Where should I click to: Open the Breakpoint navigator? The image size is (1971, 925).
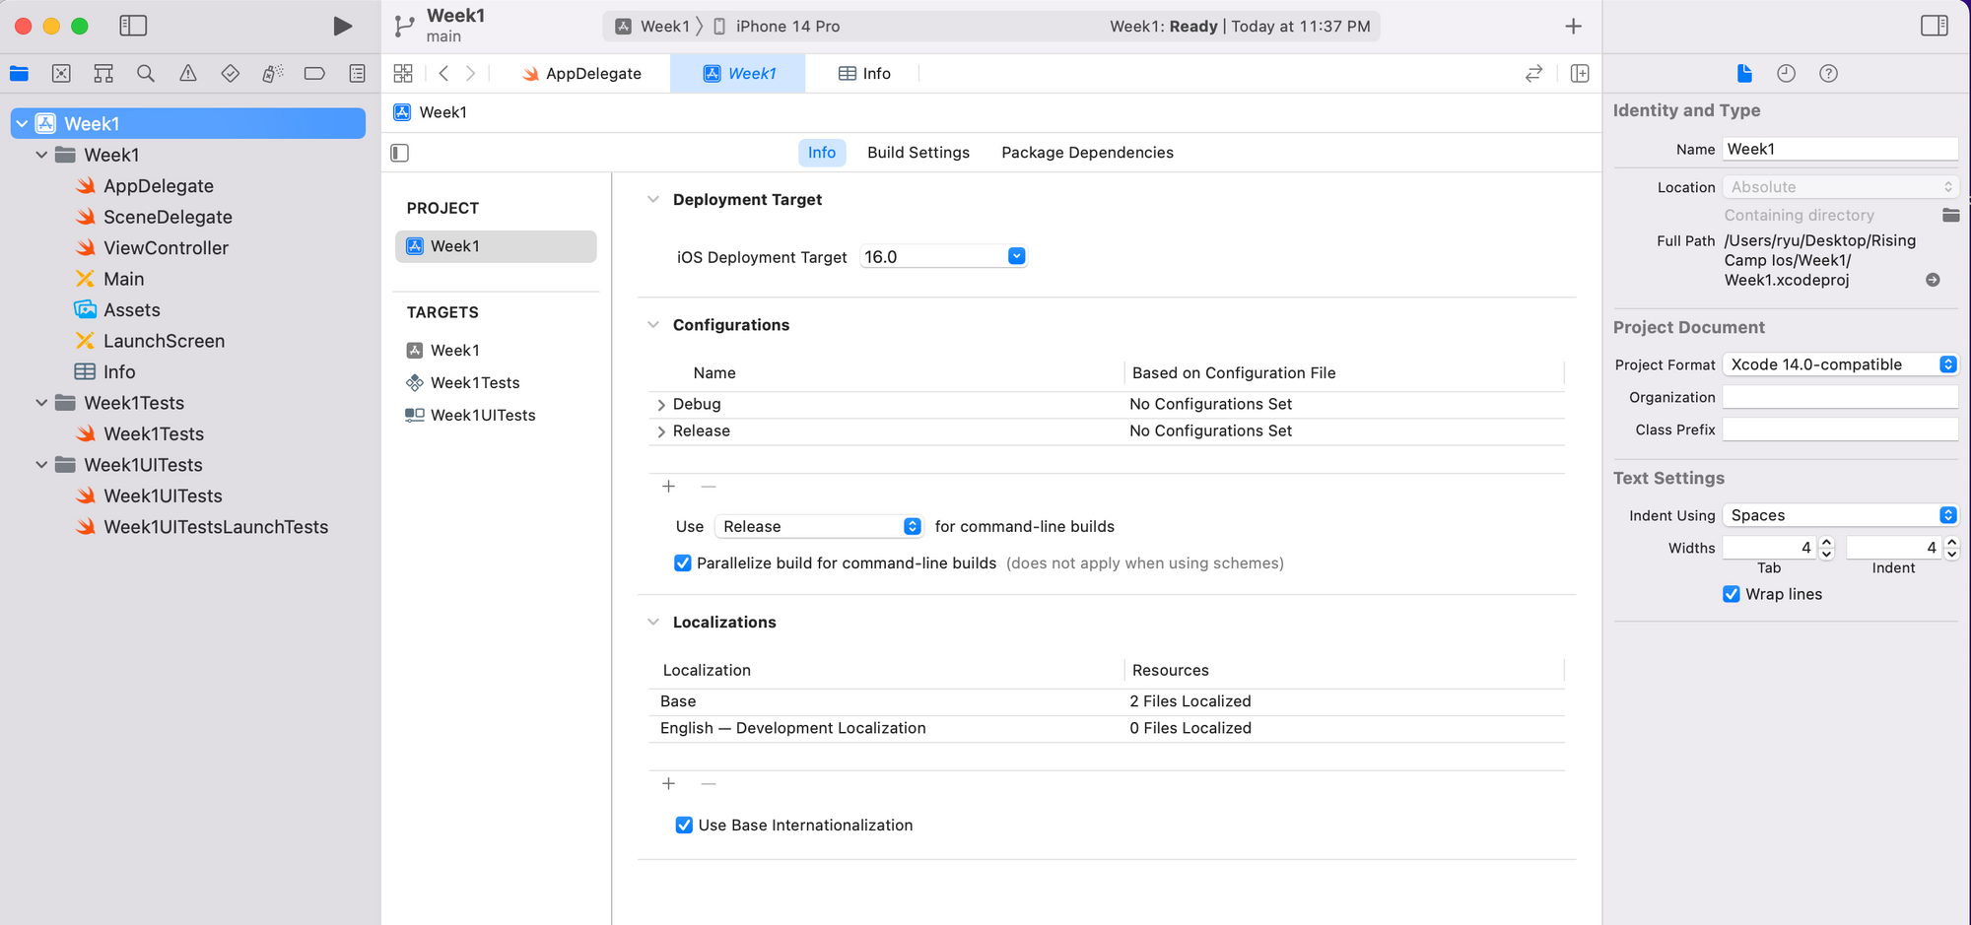314,73
